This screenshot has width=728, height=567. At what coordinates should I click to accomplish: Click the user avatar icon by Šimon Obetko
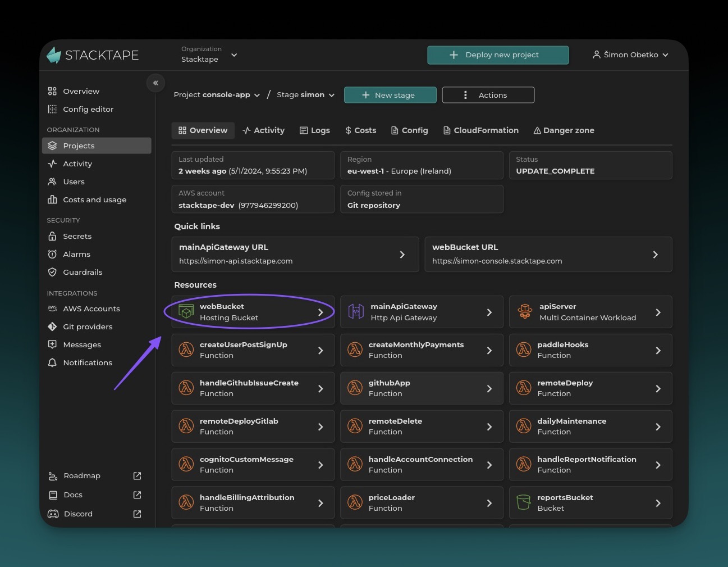(x=597, y=55)
